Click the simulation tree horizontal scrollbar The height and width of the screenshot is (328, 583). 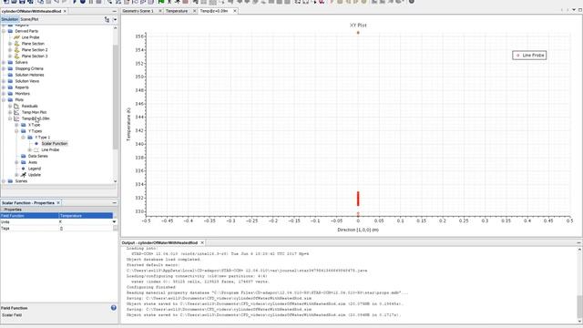58,187
